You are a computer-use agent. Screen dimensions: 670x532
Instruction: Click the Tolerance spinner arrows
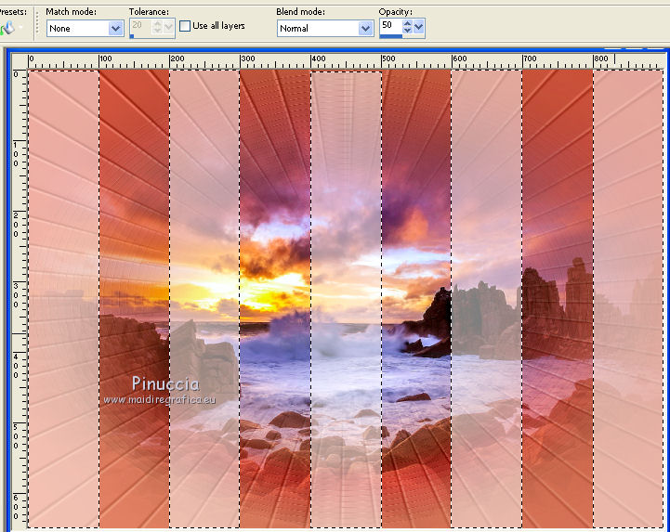tap(157, 27)
